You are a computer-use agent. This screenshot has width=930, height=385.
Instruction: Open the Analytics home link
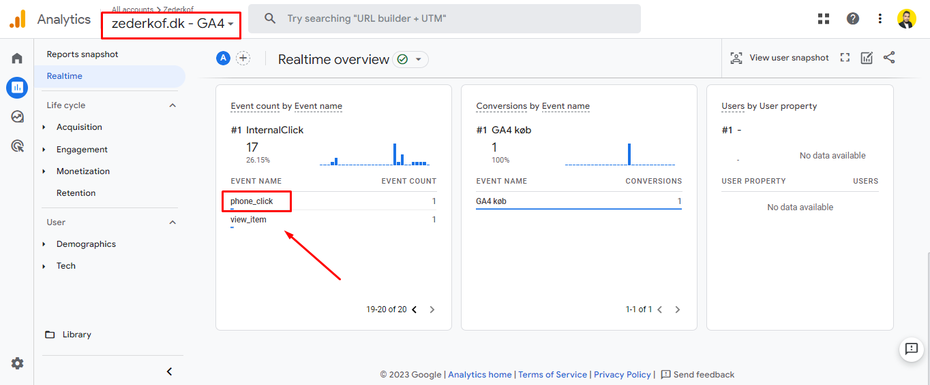(480, 375)
